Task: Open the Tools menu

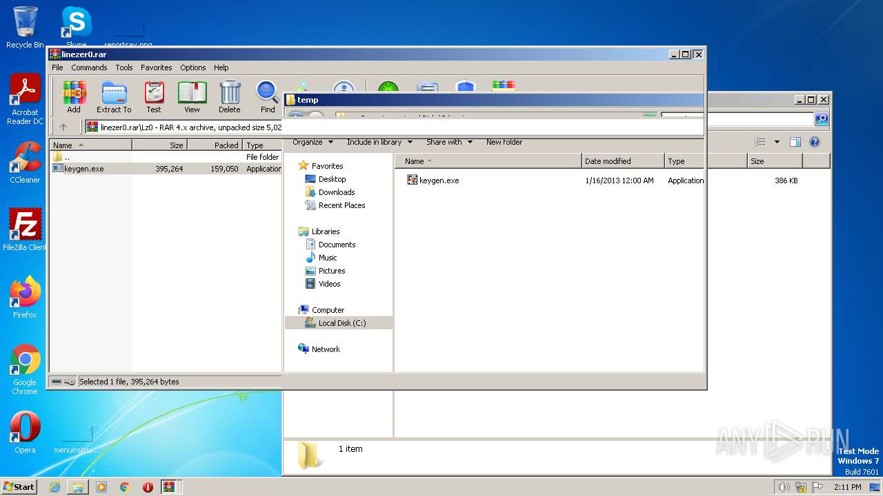Action: [124, 68]
